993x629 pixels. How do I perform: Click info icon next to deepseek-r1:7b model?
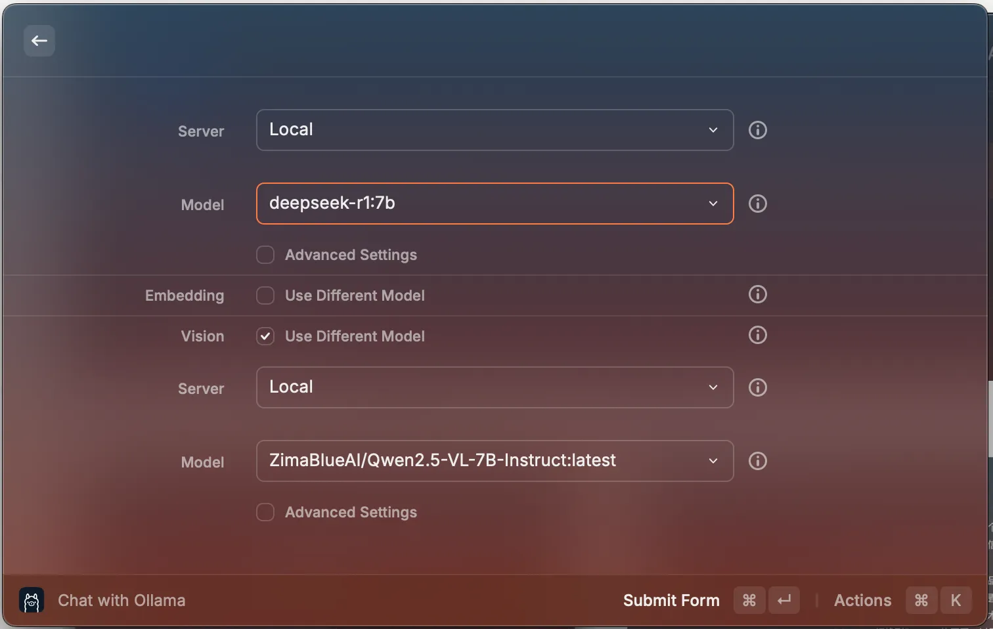pyautogui.click(x=757, y=204)
